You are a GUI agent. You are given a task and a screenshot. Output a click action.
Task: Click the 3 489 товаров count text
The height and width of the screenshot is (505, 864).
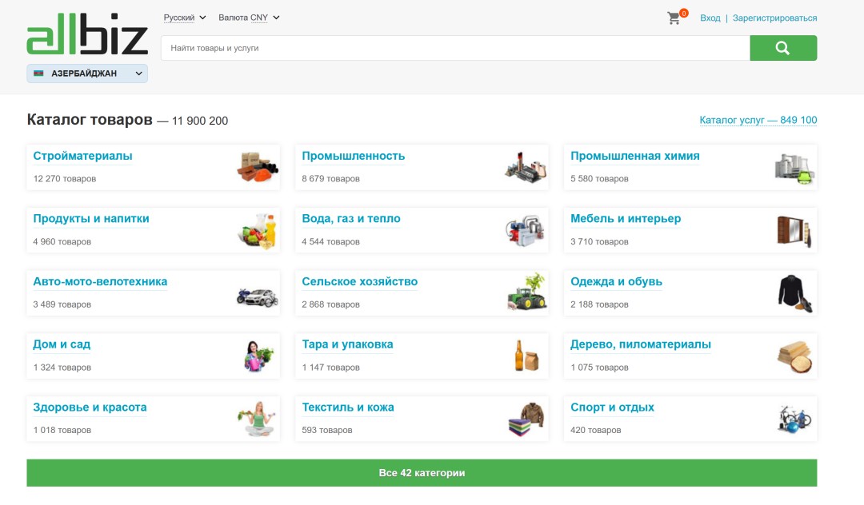point(62,304)
